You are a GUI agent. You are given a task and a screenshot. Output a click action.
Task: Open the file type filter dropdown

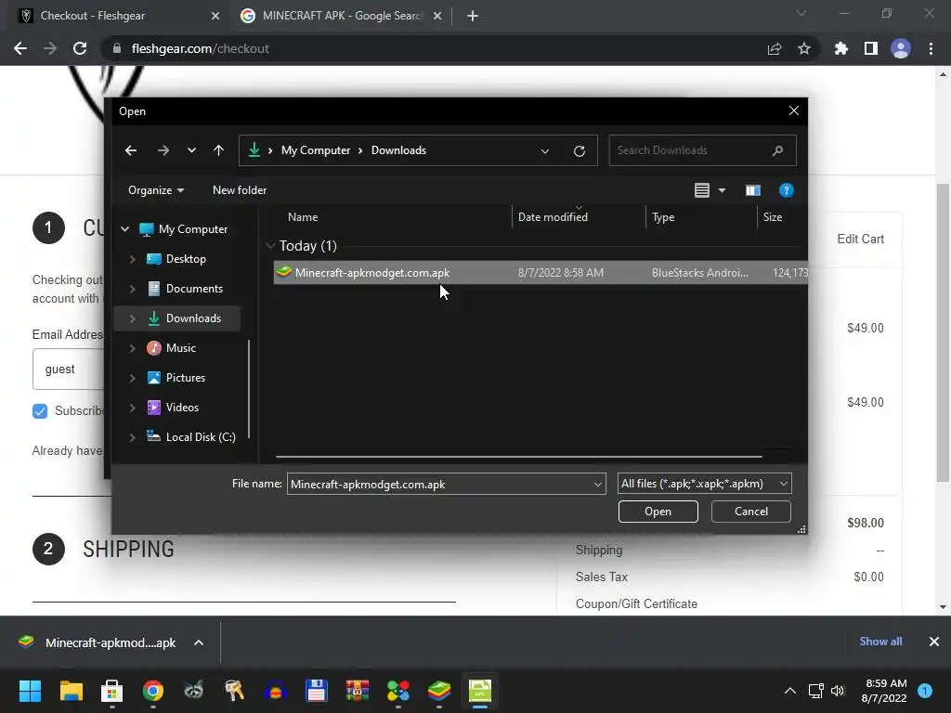tap(704, 484)
